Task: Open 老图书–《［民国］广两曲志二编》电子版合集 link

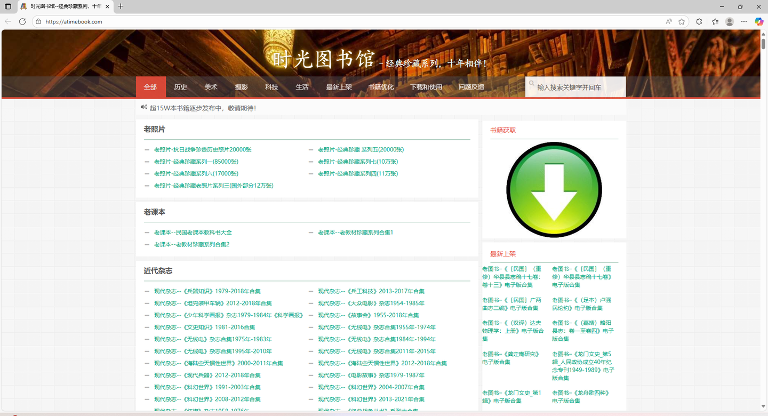Action: pos(512,304)
